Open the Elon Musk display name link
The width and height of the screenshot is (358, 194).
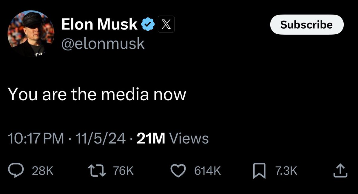(99, 24)
